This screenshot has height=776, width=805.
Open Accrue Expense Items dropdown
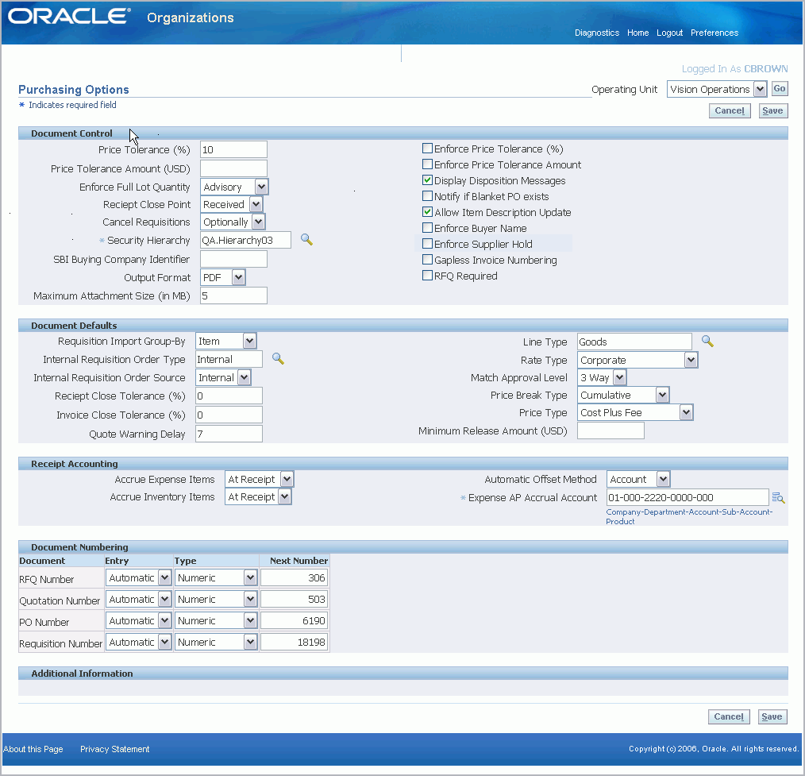pyautogui.click(x=260, y=479)
